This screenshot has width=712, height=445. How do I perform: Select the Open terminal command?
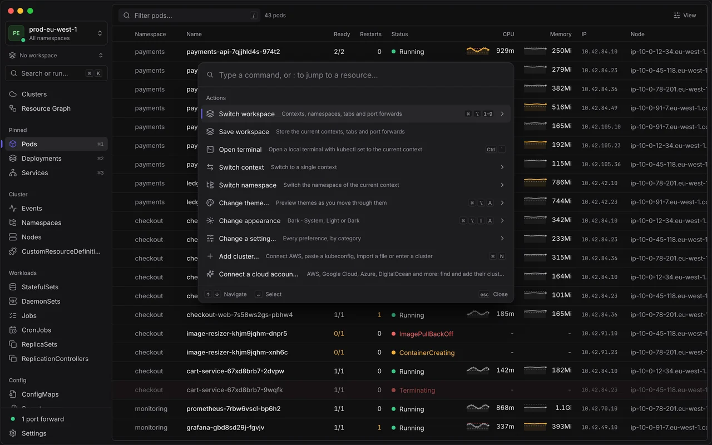click(x=356, y=149)
